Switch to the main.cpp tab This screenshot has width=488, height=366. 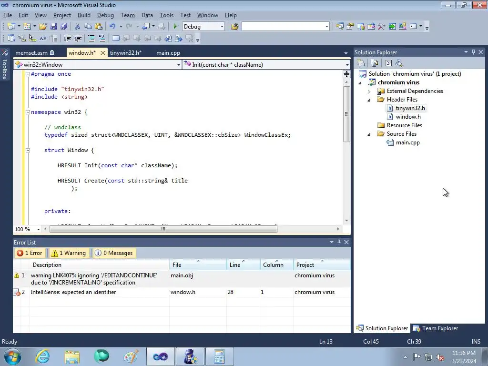tap(168, 53)
